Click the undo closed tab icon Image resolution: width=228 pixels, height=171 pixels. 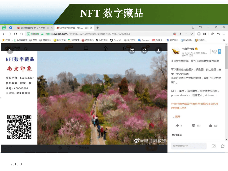218,34
